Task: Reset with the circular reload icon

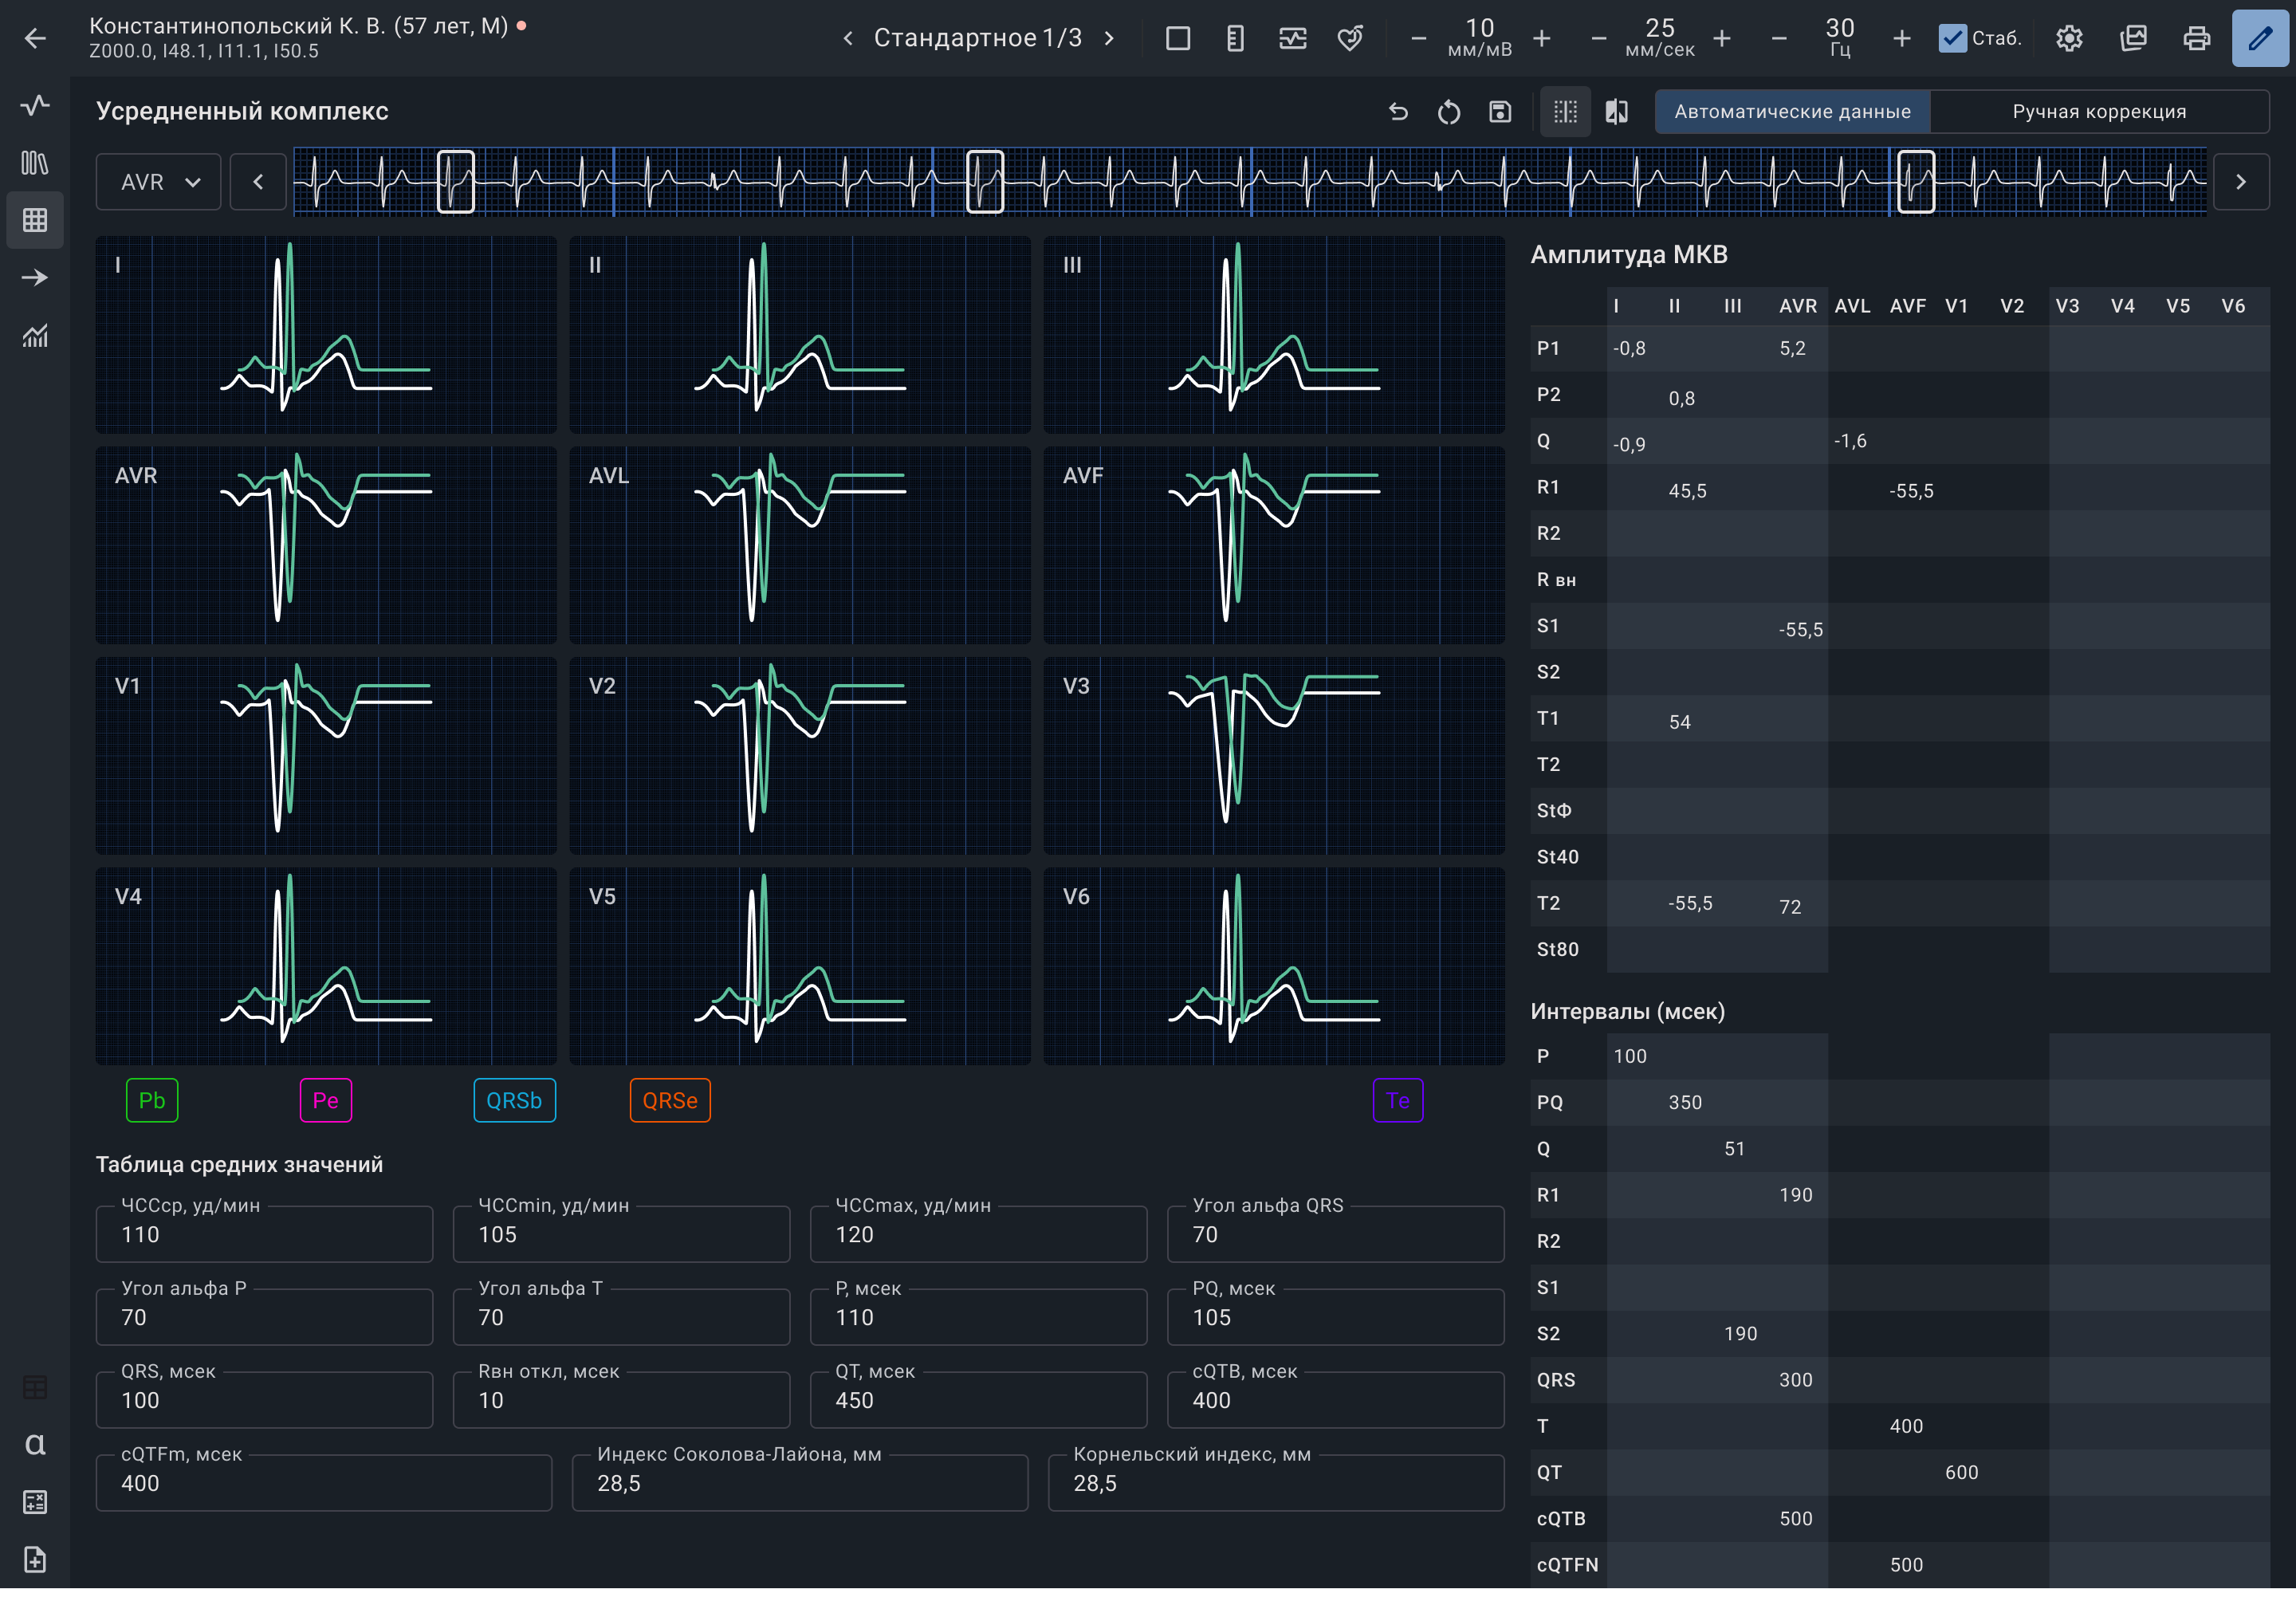Action: point(1449,111)
